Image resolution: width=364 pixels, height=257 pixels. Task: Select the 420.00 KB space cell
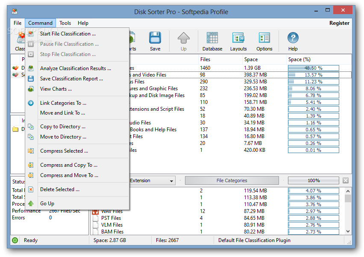[x=255, y=150]
